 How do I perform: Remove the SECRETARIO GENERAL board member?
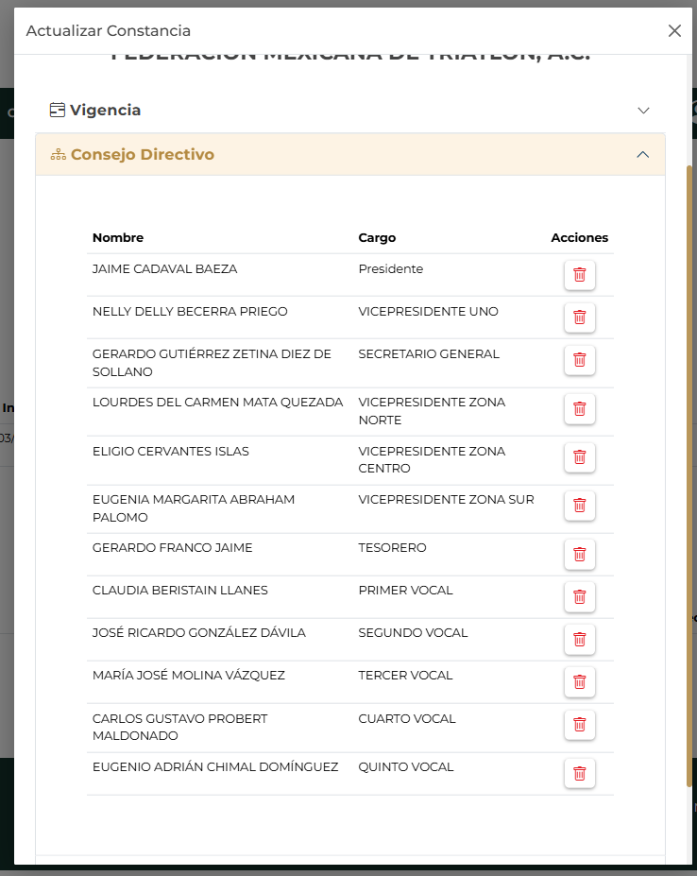pyautogui.click(x=580, y=360)
